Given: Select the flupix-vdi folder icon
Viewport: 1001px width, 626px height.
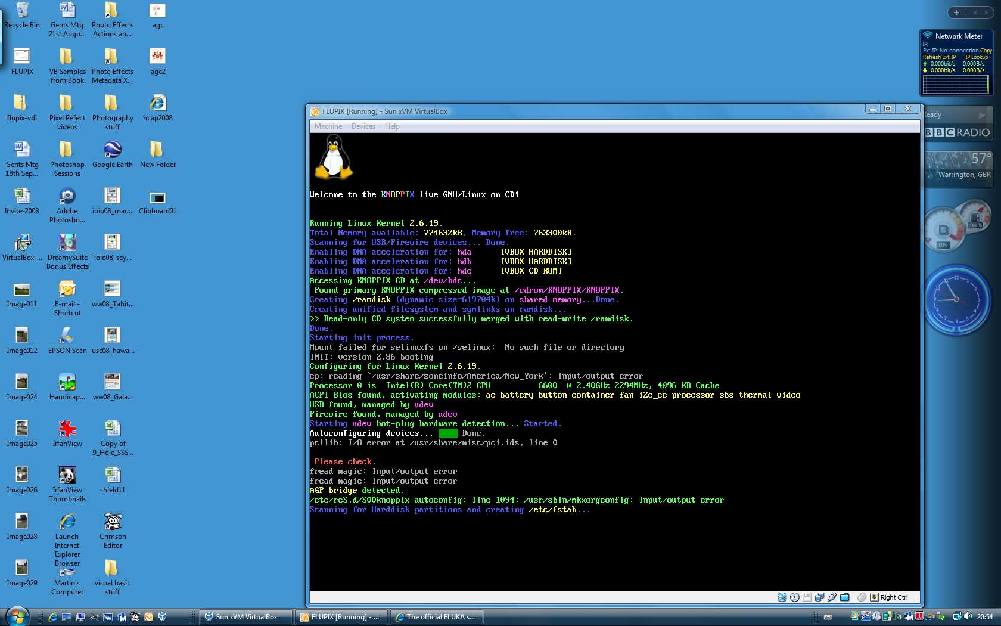Looking at the screenshot, I should (x=22, y=108).
